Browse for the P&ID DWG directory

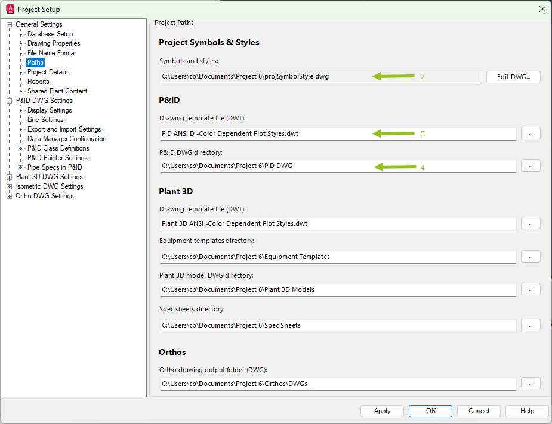(531, 166)
